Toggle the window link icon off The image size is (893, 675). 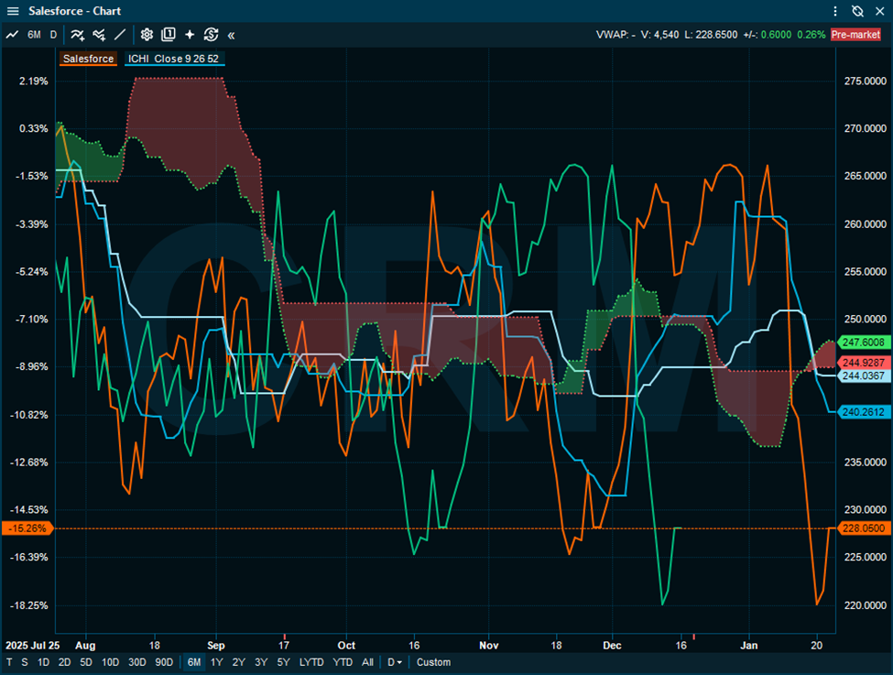(x=857, y=11)
